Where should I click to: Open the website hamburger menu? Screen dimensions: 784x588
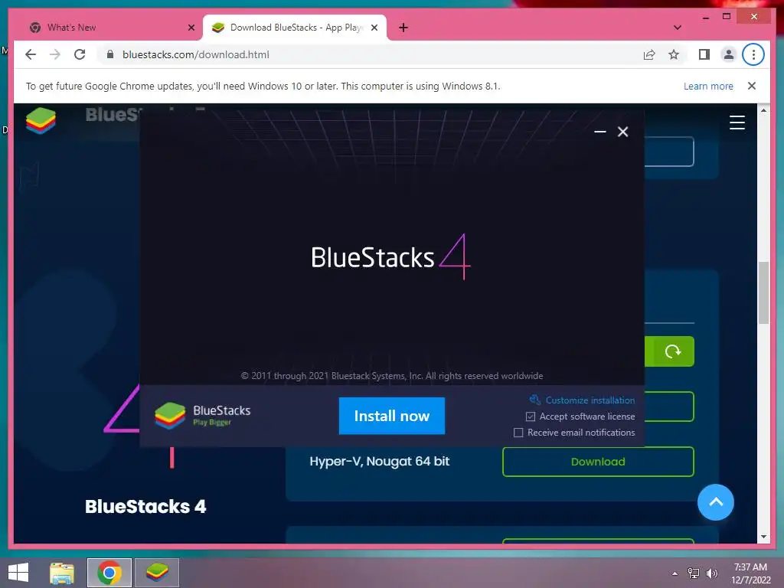tap(737, 122)
